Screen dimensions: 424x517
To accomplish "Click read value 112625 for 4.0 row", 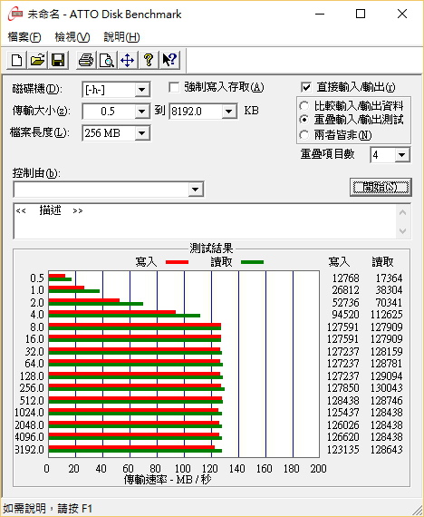I will pos(387,315).
